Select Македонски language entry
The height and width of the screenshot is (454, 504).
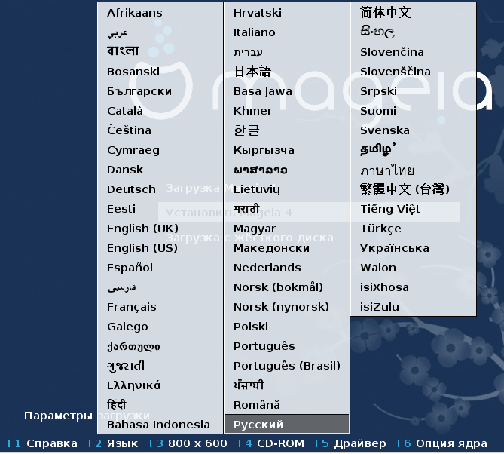coord(271,248)
